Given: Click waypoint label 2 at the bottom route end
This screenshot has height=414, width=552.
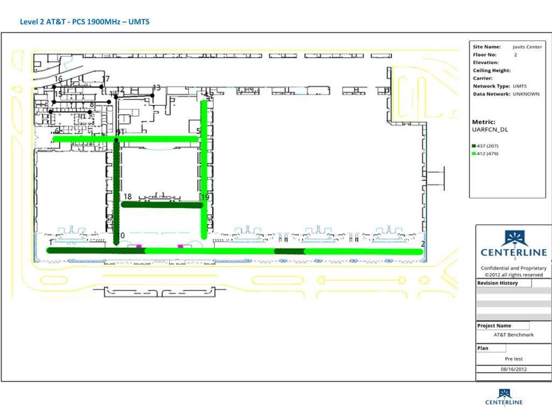Looking at the screenshot, I should (423, 244).
